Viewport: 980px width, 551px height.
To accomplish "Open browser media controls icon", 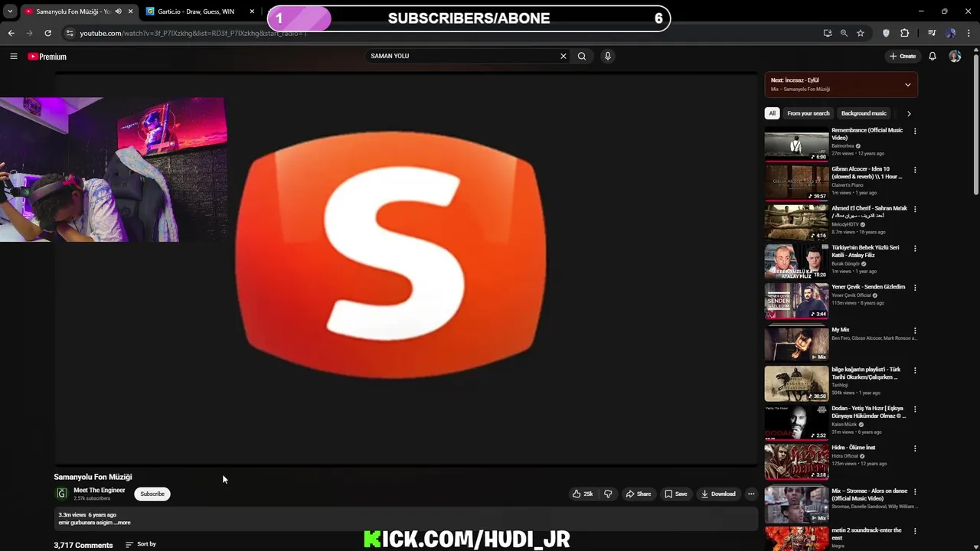I will point(932,33).
